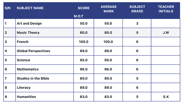Select the Art and Design subject cell

[x=29, y=24]
